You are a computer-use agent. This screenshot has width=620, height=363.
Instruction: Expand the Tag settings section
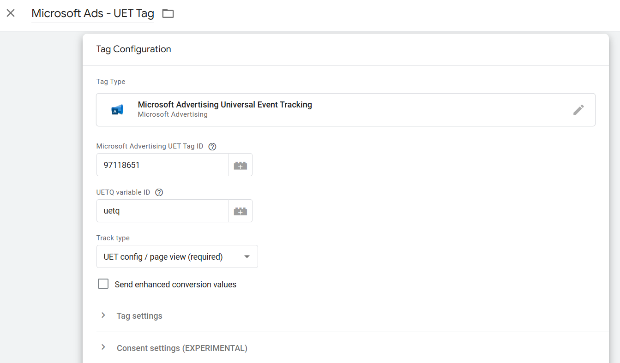[103, 315]
